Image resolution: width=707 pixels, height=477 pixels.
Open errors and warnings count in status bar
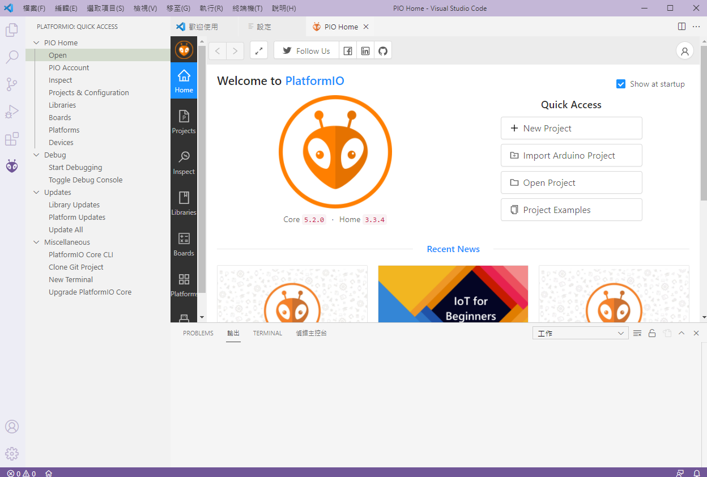pyautogui.click(x=22, y=473)
